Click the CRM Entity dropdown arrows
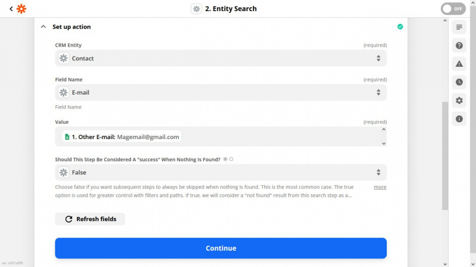The image size is (476, 267). point(378,58)
